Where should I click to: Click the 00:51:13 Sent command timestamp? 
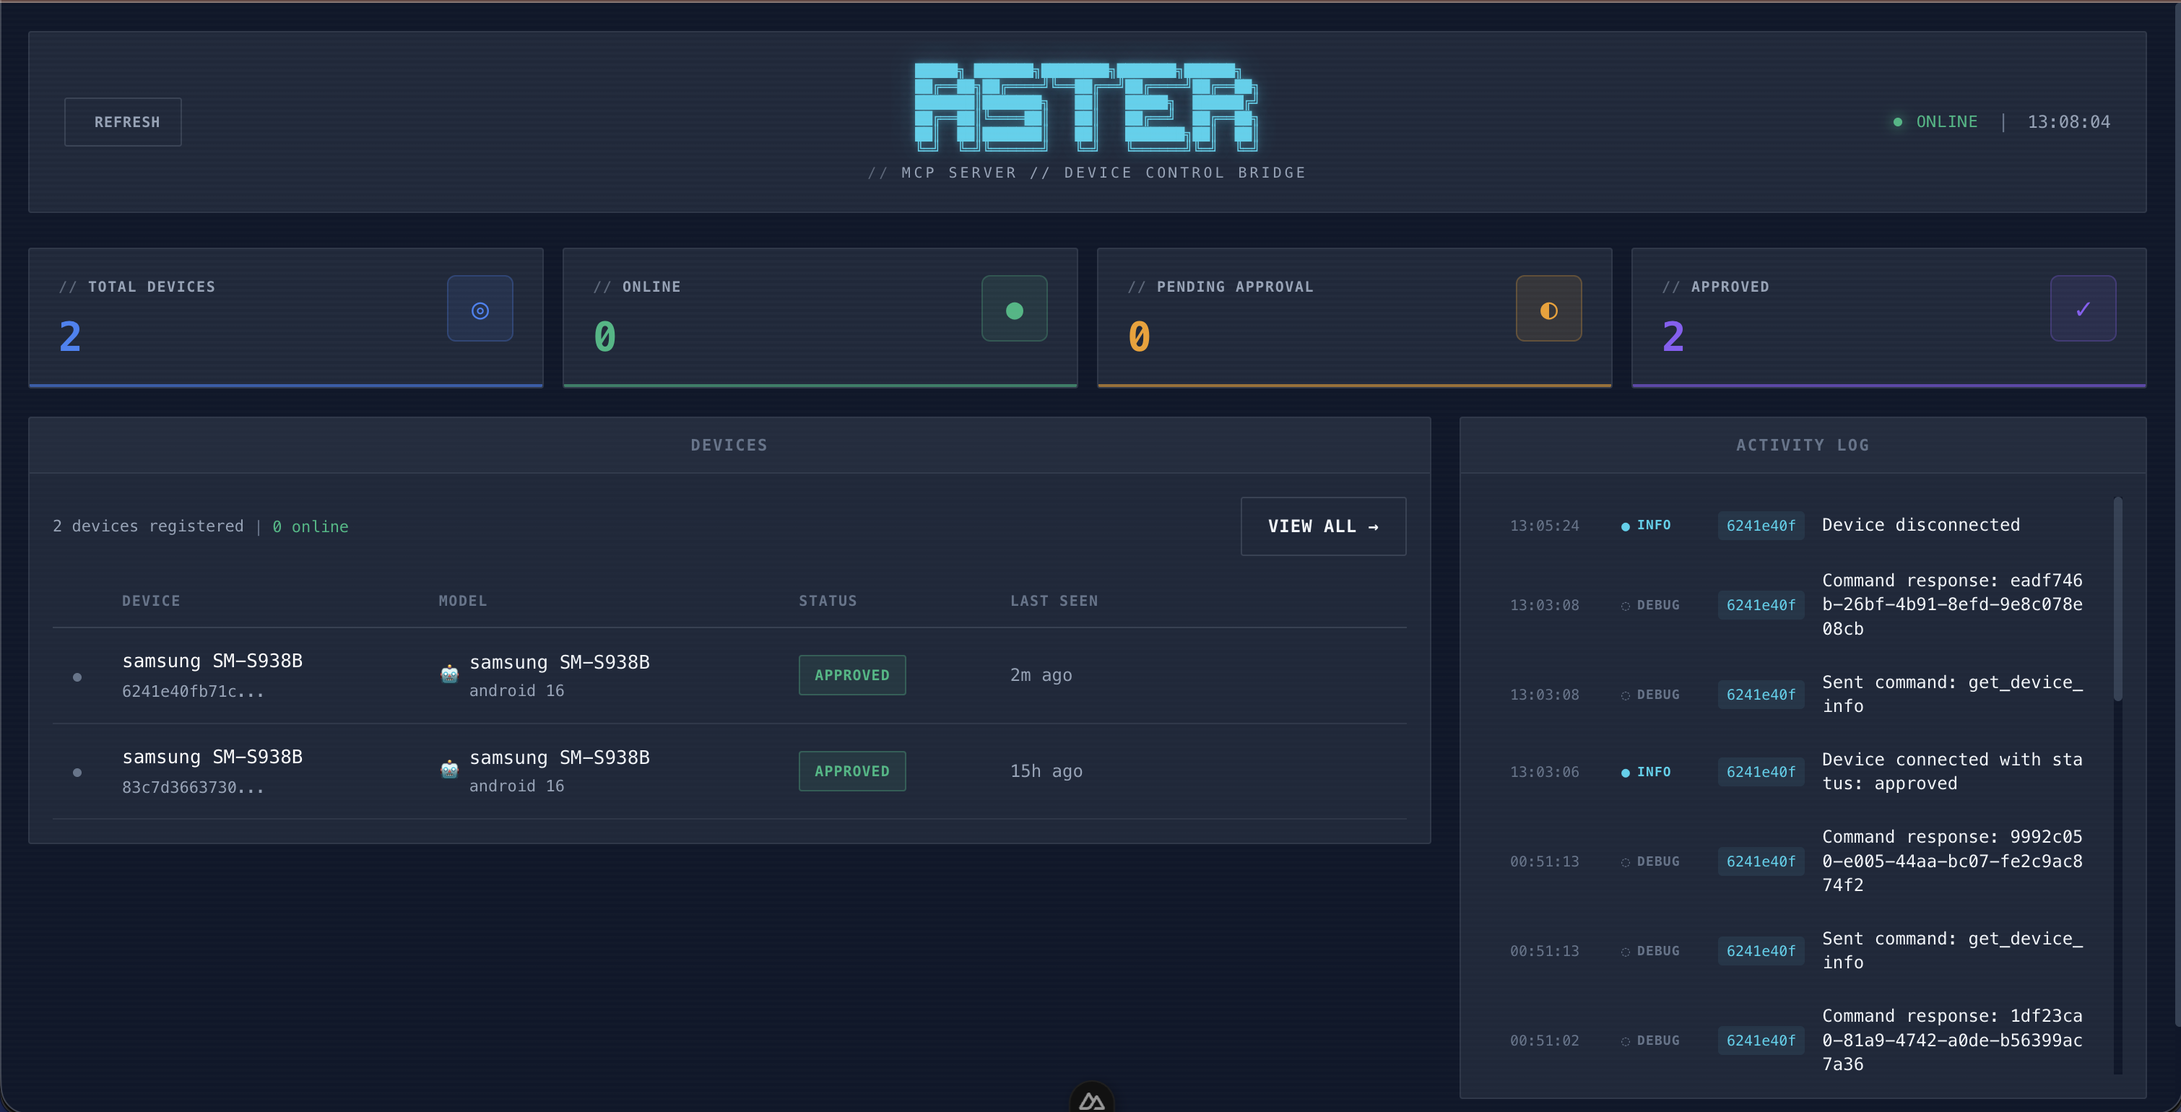(1544, 951)
